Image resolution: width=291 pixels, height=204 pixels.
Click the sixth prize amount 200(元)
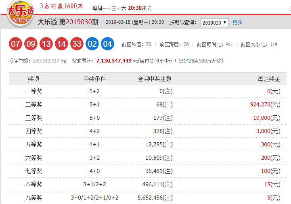click(271, 158)
